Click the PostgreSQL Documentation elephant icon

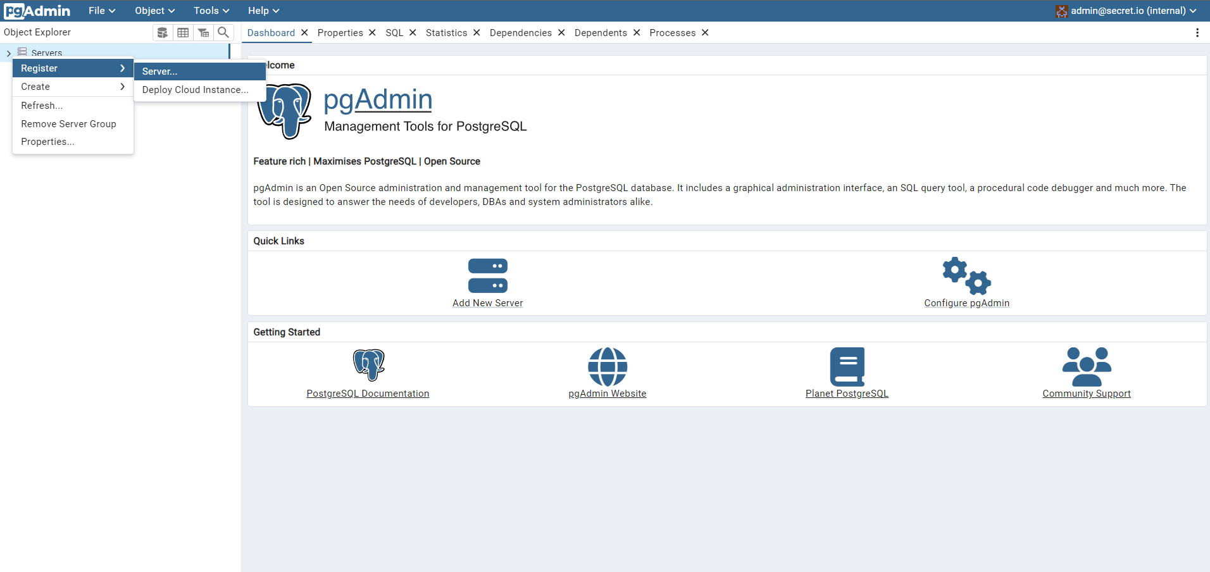tap(368, 365)
